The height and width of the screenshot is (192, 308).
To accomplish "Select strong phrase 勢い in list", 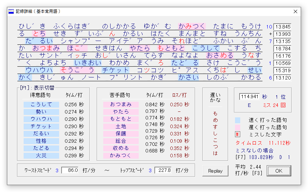I will pyautogui.click(x=41, y=111).
